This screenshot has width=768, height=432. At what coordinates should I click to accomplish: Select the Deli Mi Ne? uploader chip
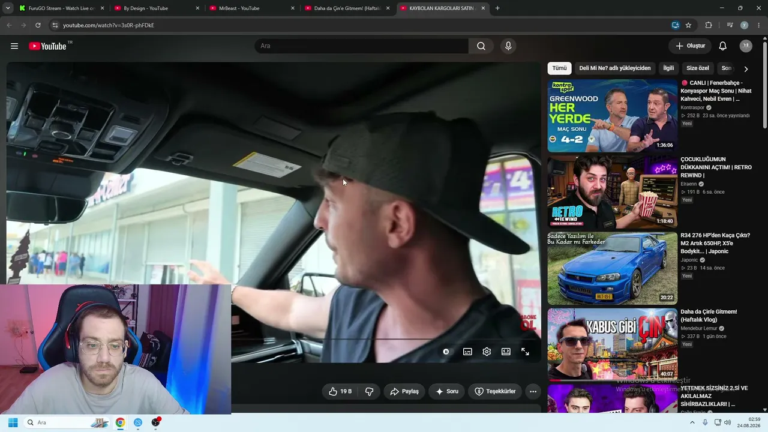615,68
